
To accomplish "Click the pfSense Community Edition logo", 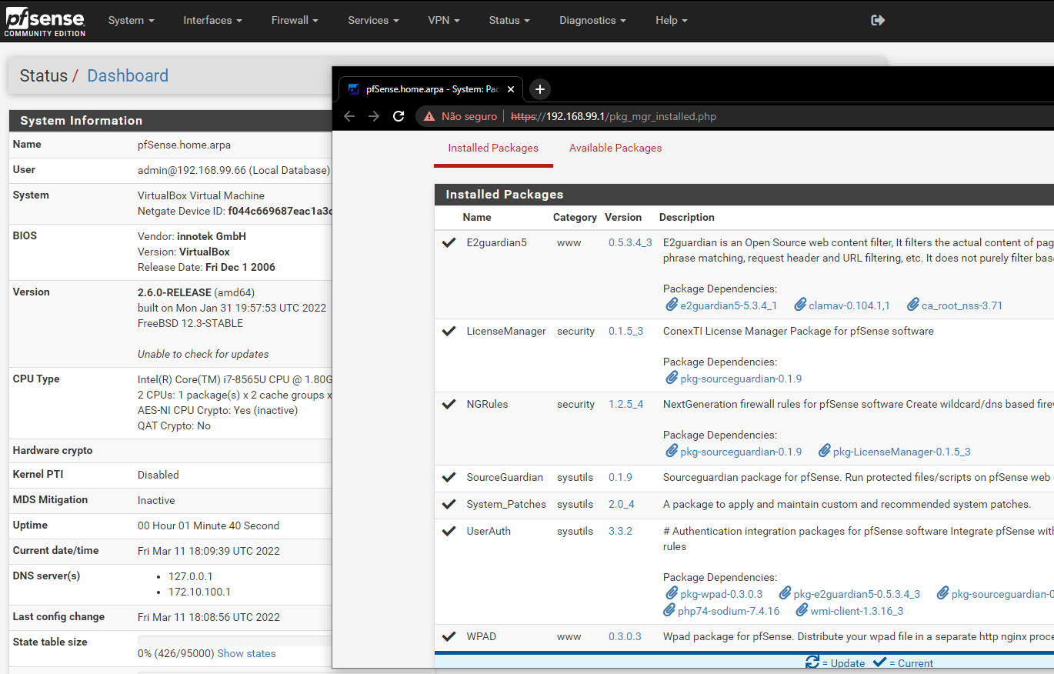I will click(x=45, y=22).
